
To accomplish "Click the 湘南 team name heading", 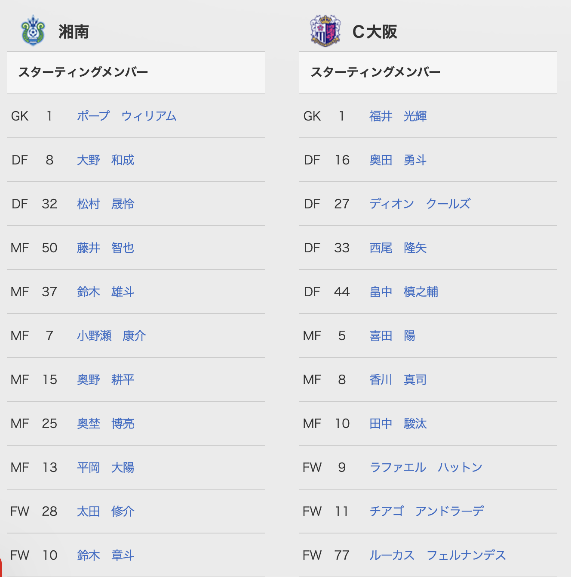I will click(x=74, y=31).
